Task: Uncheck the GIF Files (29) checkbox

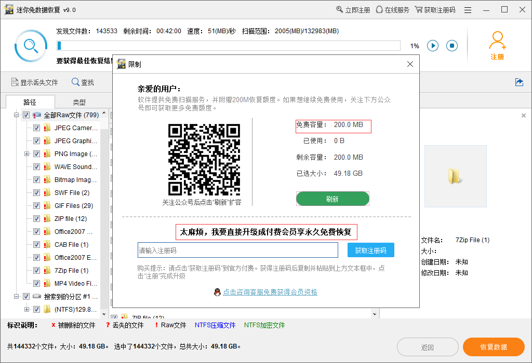Action: point(37,206)
